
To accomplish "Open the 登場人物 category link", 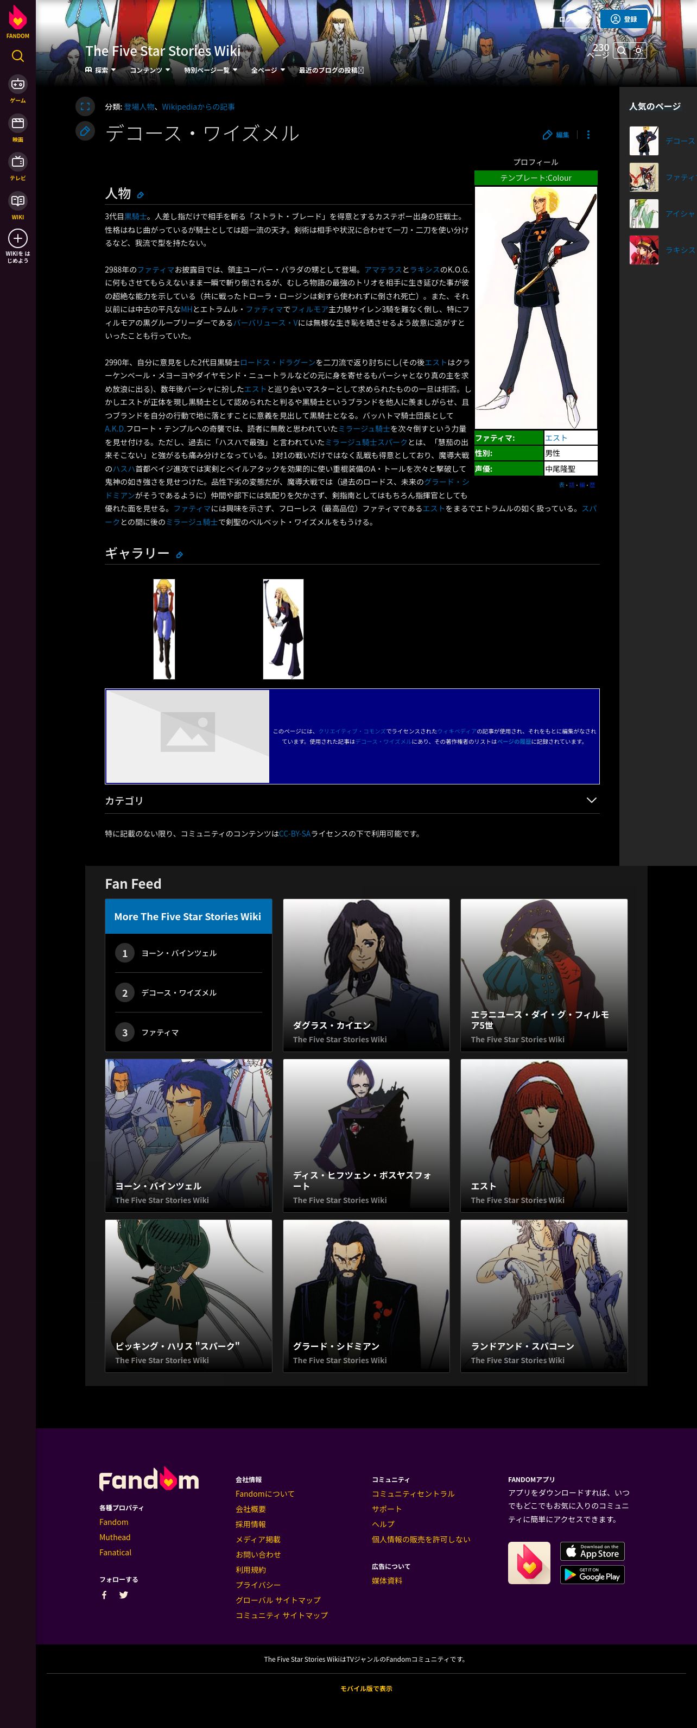I will [x=139, y=106].
